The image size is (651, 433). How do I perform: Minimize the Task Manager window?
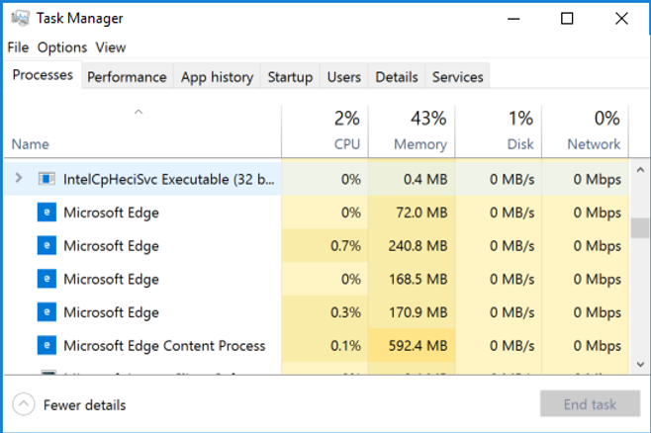coord(513,18)
